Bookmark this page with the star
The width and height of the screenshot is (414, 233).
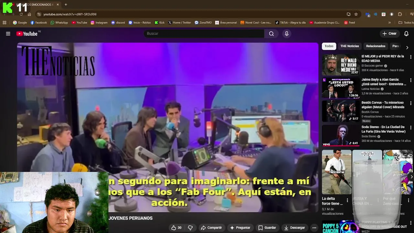point(356,14)
